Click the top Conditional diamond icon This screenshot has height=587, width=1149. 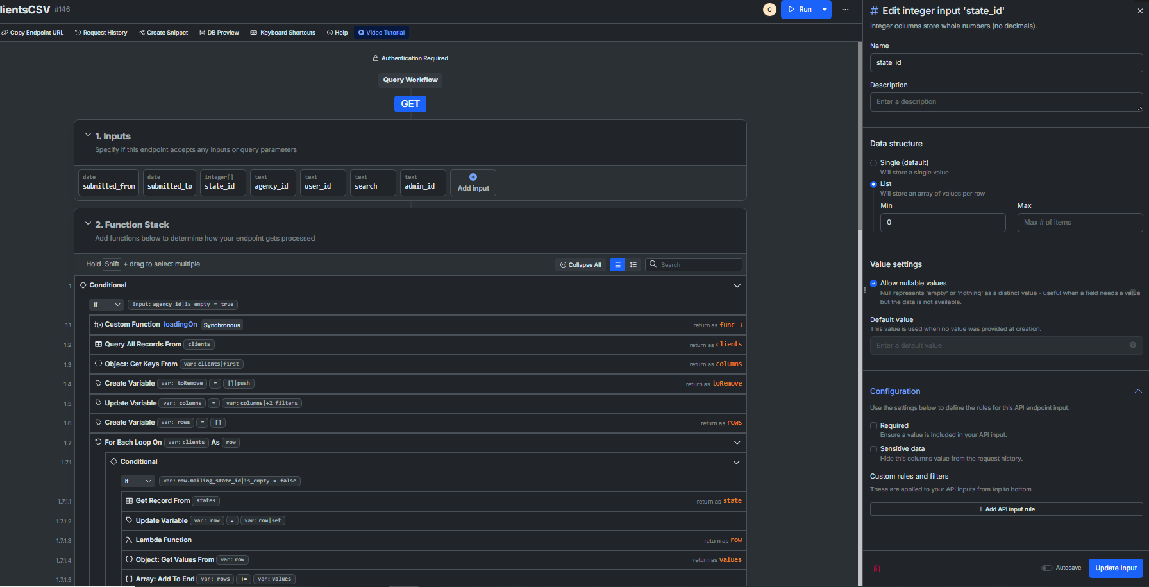tap(83, 285)
